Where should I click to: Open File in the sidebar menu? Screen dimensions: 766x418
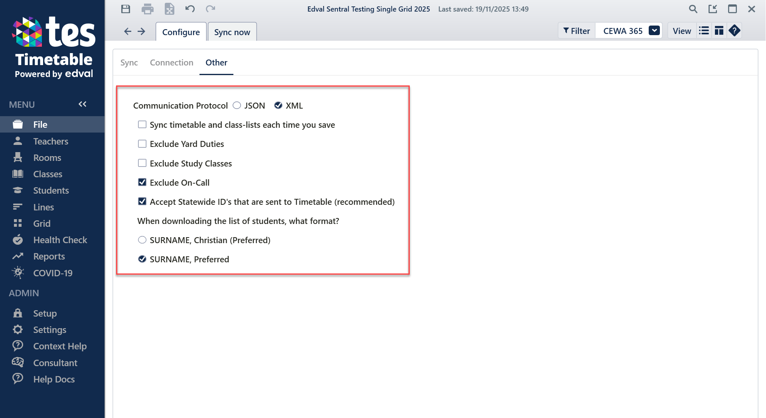[x=52, y=125]
